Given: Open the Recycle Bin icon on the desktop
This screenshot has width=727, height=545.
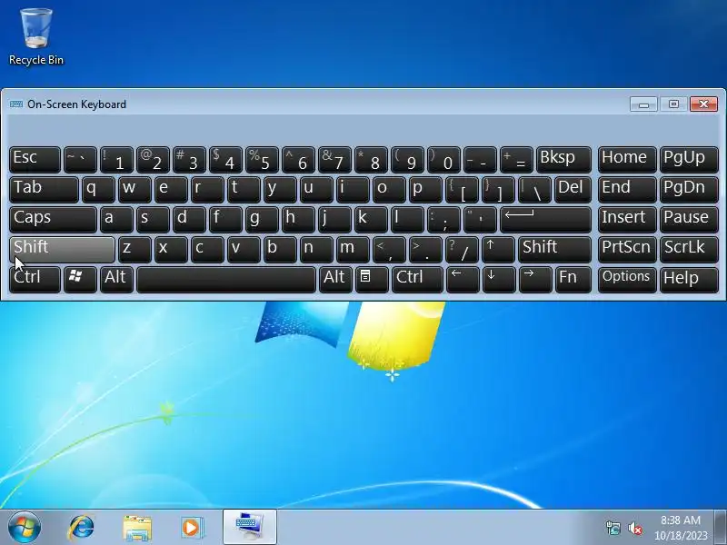Looking at the screenshot, I should 36,36.
